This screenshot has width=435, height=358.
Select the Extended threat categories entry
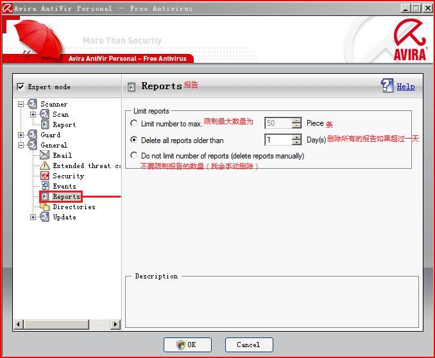(87, 166)
